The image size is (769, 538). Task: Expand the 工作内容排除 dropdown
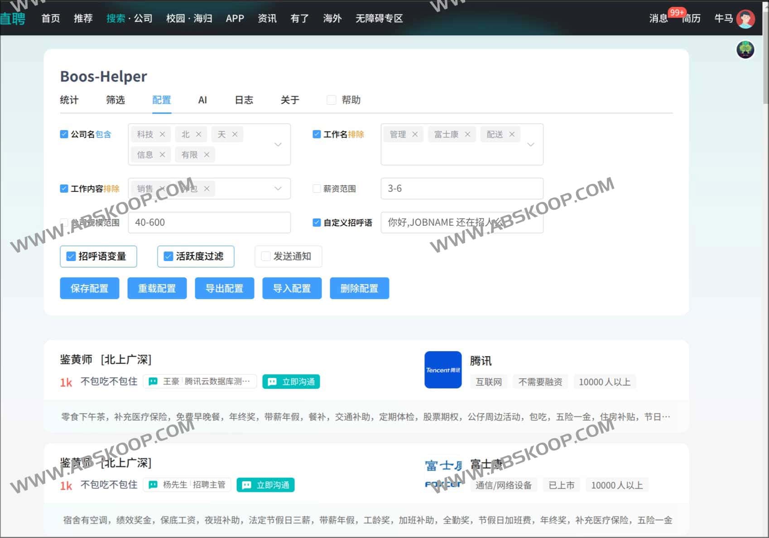(278, 189)
